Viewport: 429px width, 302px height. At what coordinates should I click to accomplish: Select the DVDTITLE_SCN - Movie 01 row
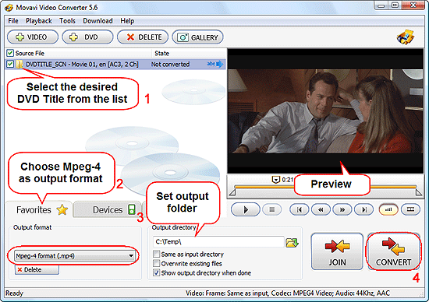pyautogui.click(x=115, y=64)
